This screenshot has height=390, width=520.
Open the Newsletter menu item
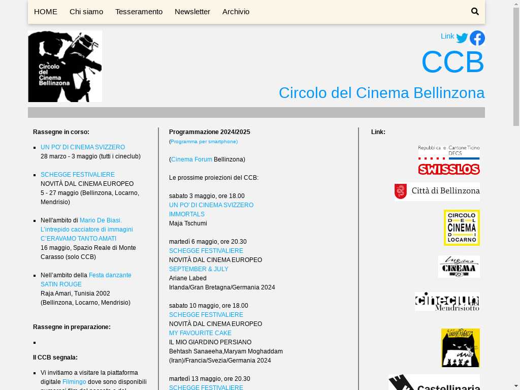pyautogui.click(x=192, y=12)
